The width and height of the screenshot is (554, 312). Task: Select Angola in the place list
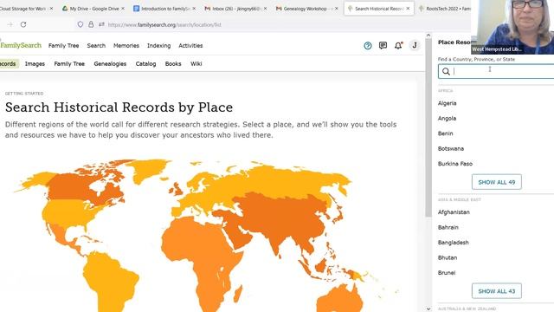tap(447, 118)
